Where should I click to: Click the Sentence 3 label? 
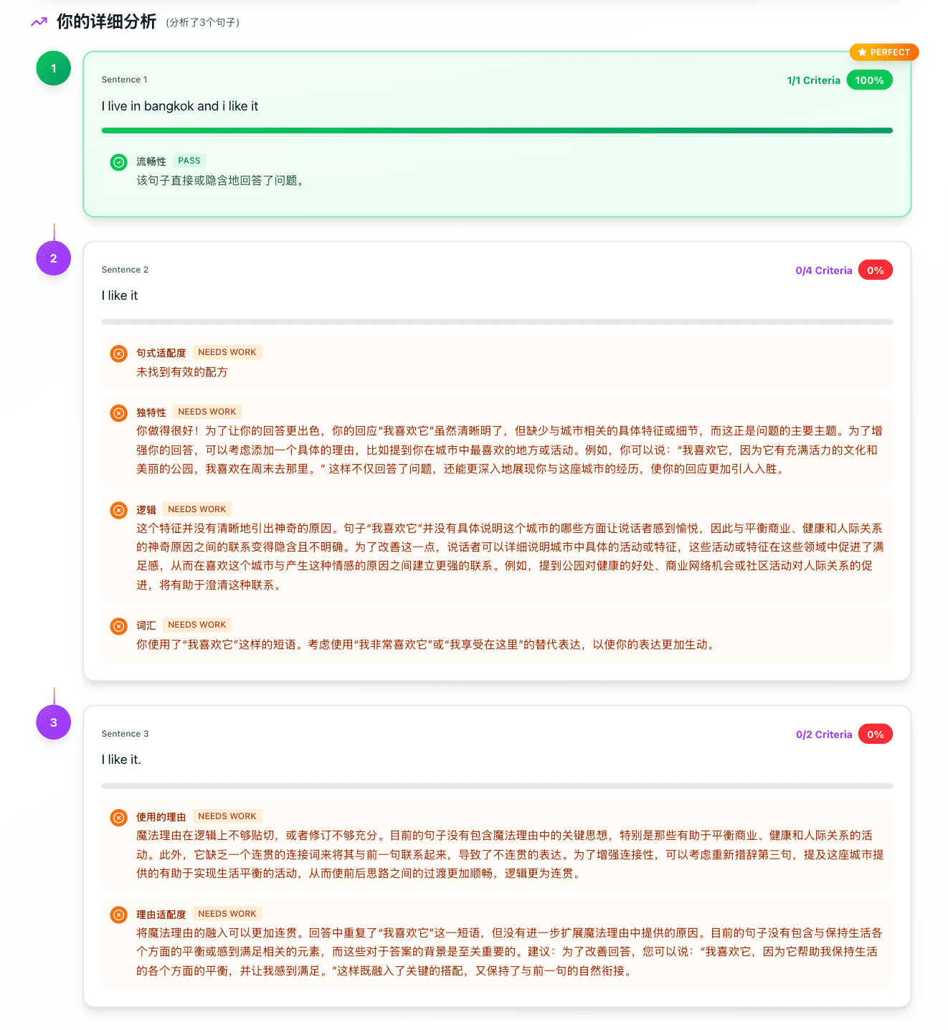pyautogui.click(x=125, y=734)
